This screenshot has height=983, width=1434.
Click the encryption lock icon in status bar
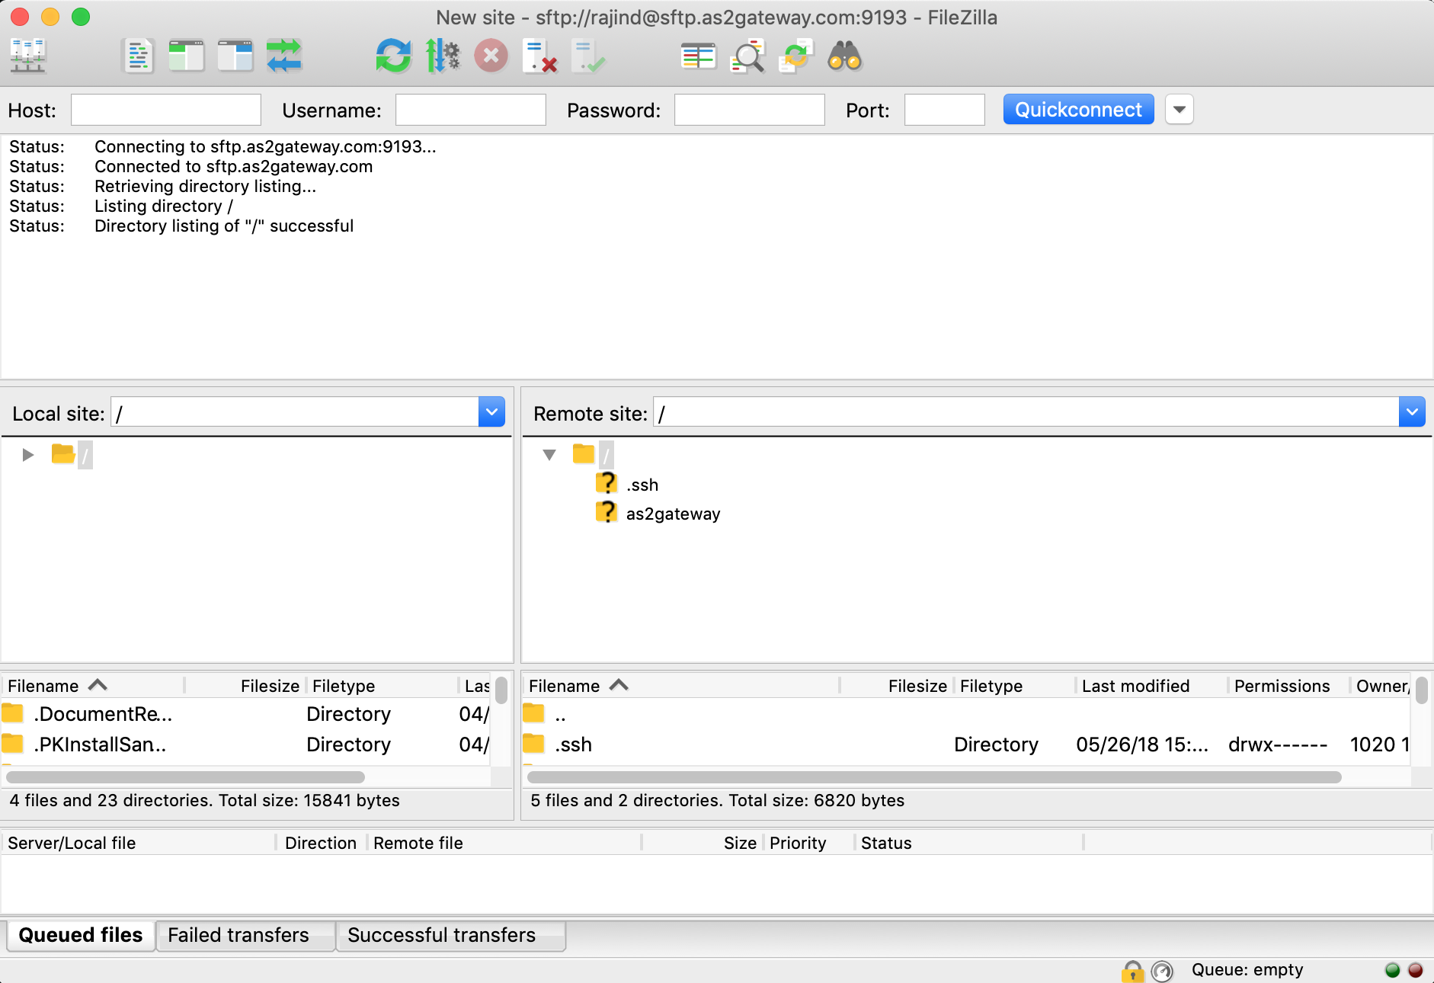point(1133,970)
